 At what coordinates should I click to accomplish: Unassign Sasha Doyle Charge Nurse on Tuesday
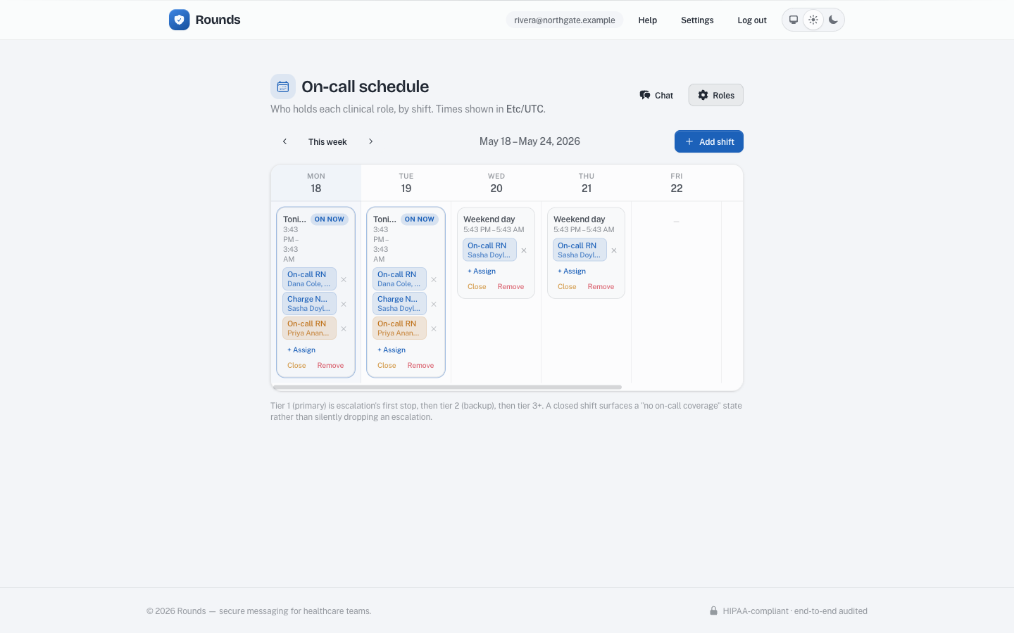pyautogui.click(x=434, y=304)
